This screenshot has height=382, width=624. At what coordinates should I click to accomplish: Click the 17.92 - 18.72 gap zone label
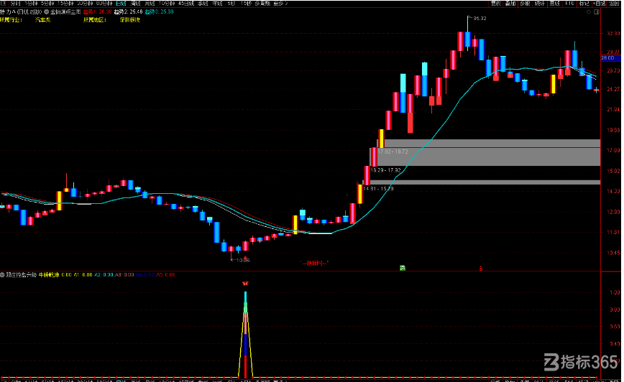point(393,152)
